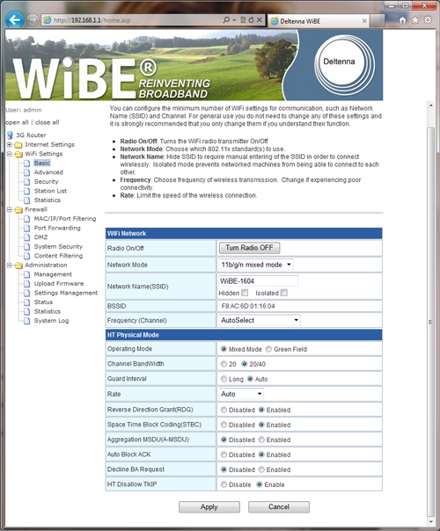This screenshot has height=531, width=440.
Task: Select Green Field operating mode
Action: [x=268, y=349]
